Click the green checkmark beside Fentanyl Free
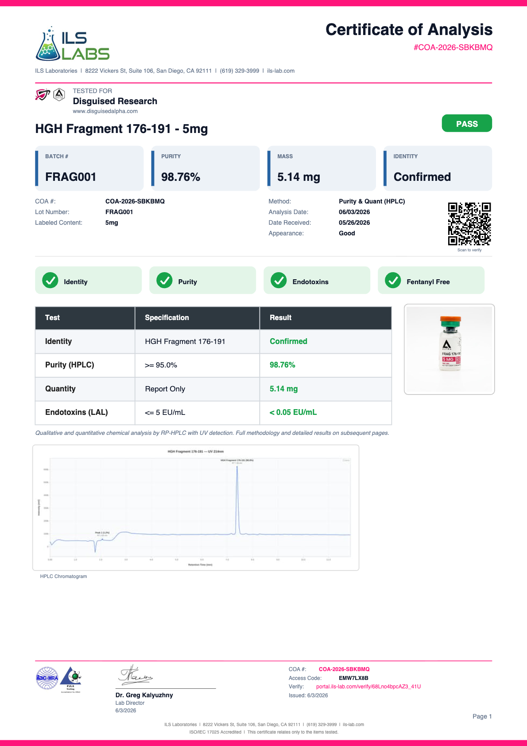527x746 pixels. (x=393, y=280)
